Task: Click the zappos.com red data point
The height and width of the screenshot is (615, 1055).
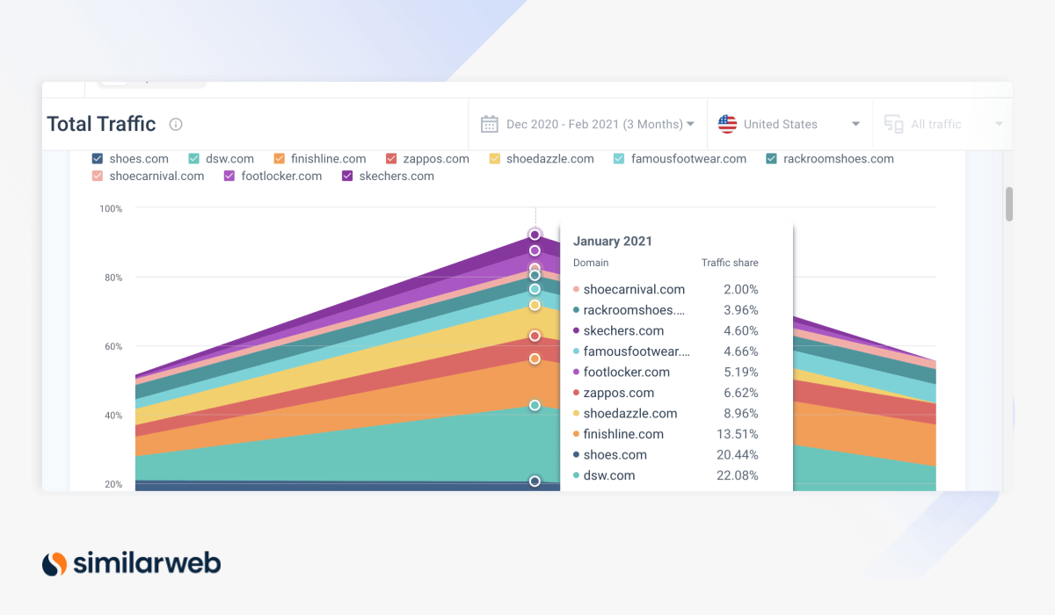Action: pyautogui.click(x=535, y=336)
